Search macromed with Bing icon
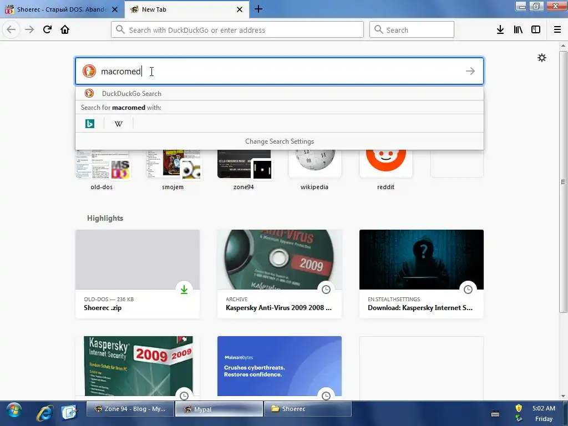 pos(90,124)
